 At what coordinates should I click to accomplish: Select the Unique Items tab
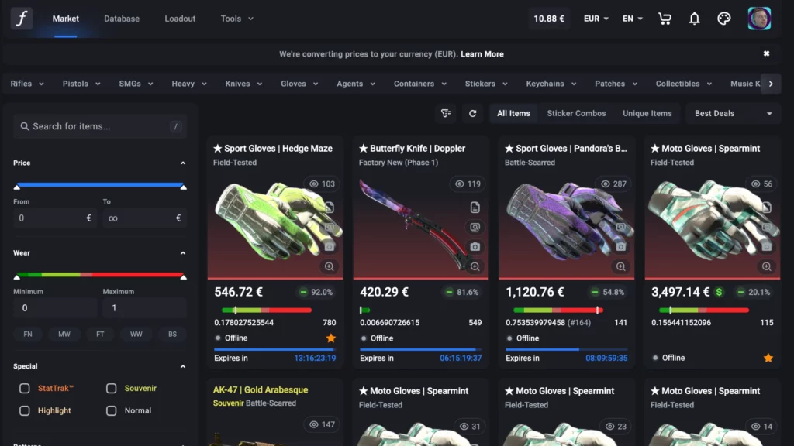point(647,113)
